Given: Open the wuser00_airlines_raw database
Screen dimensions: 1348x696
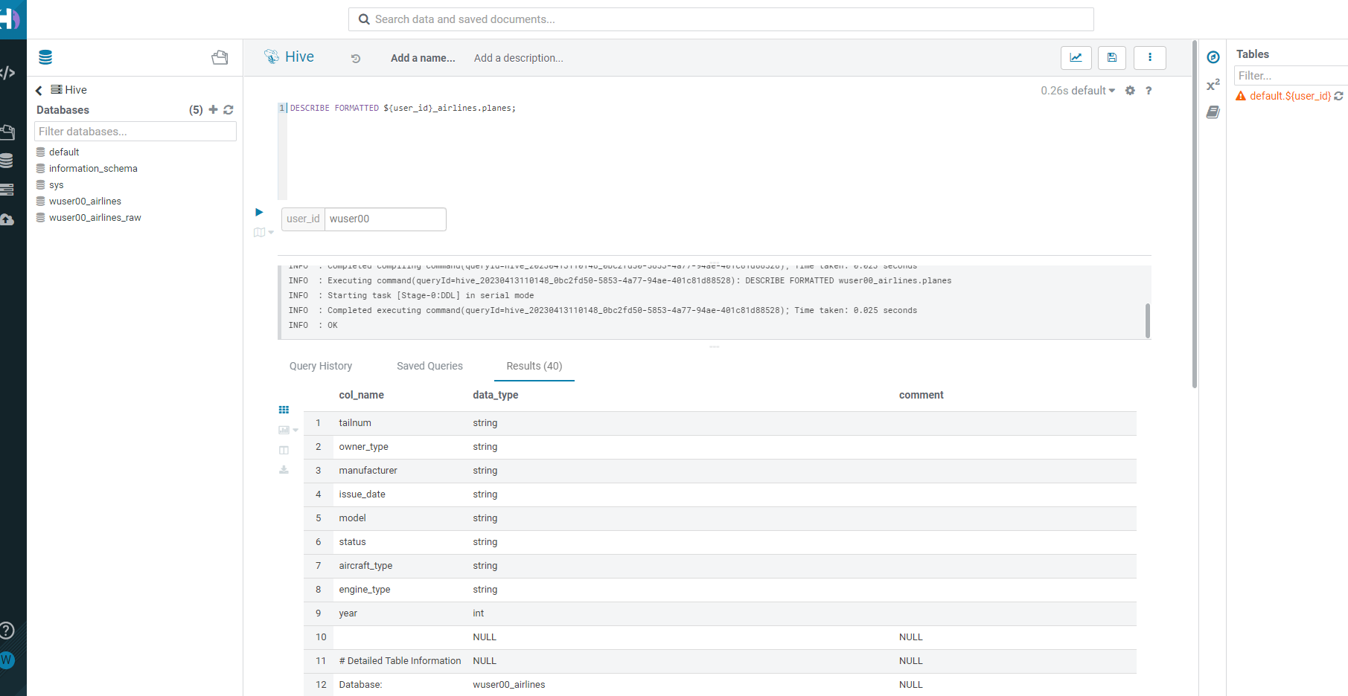Looking at the screenshot, I should tap(95, 218).
